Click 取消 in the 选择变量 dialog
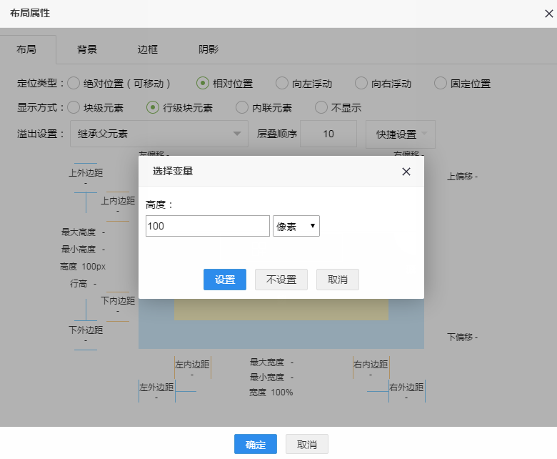Viewport: 557px width, 459px height. 337,280
